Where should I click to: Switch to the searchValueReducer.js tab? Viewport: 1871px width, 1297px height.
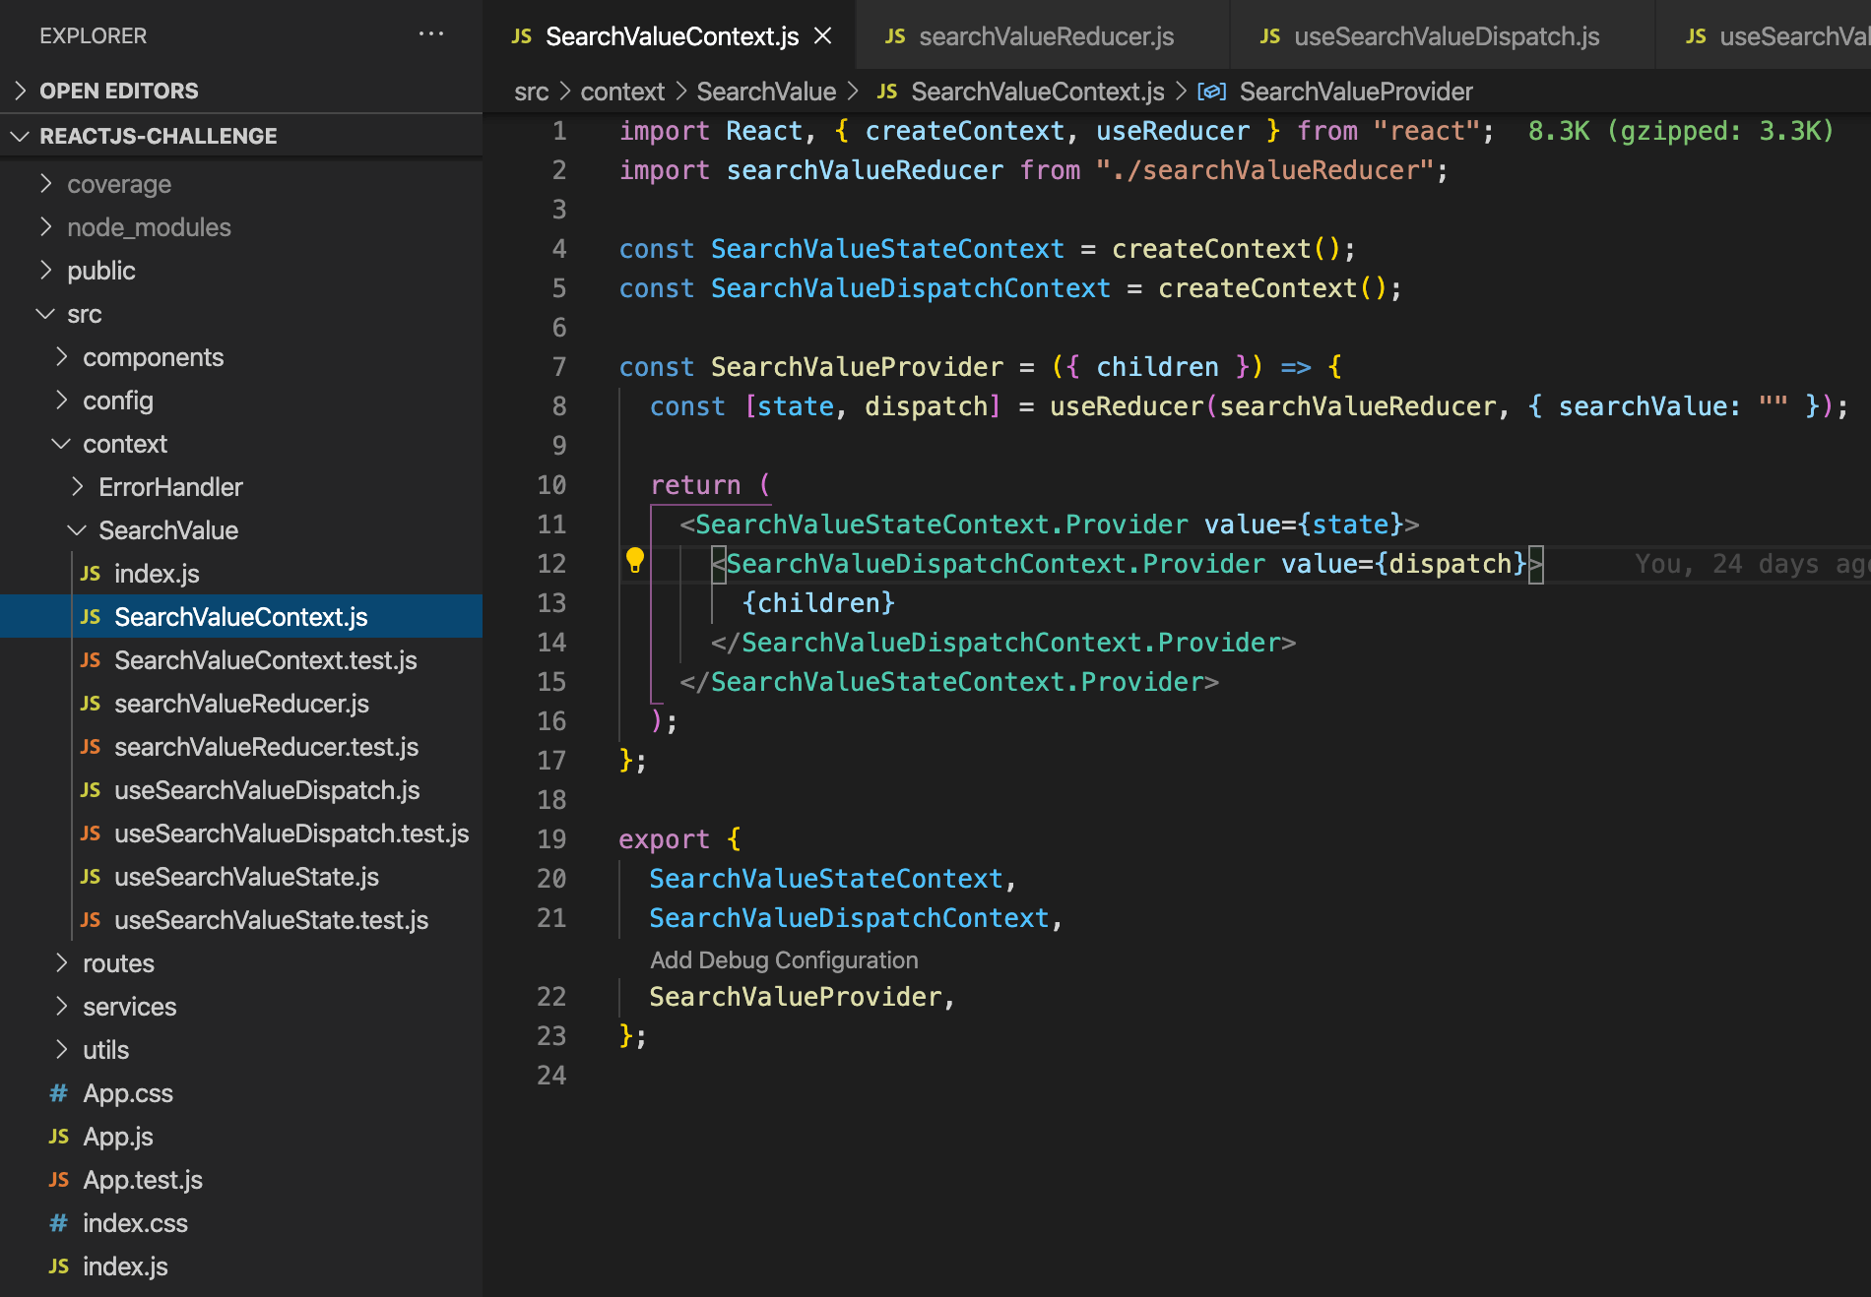[1047, 35]
